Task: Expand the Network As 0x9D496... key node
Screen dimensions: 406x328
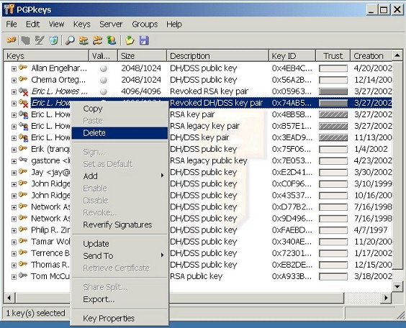Action: pos(14,219)
